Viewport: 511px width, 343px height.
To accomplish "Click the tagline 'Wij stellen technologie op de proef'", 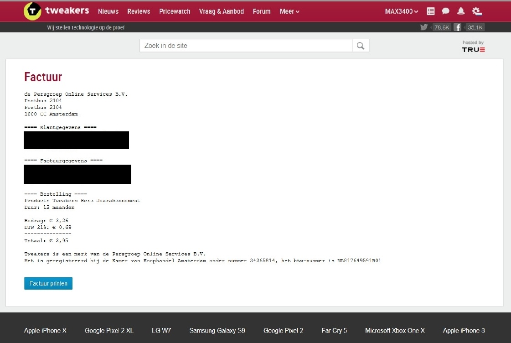I will pyautogui.click(x=86, y=27).
